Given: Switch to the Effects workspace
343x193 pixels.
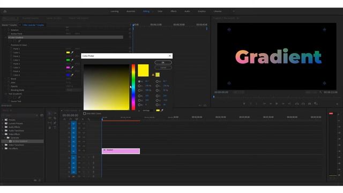Looking at the screenshot, I should pos(174,11).
